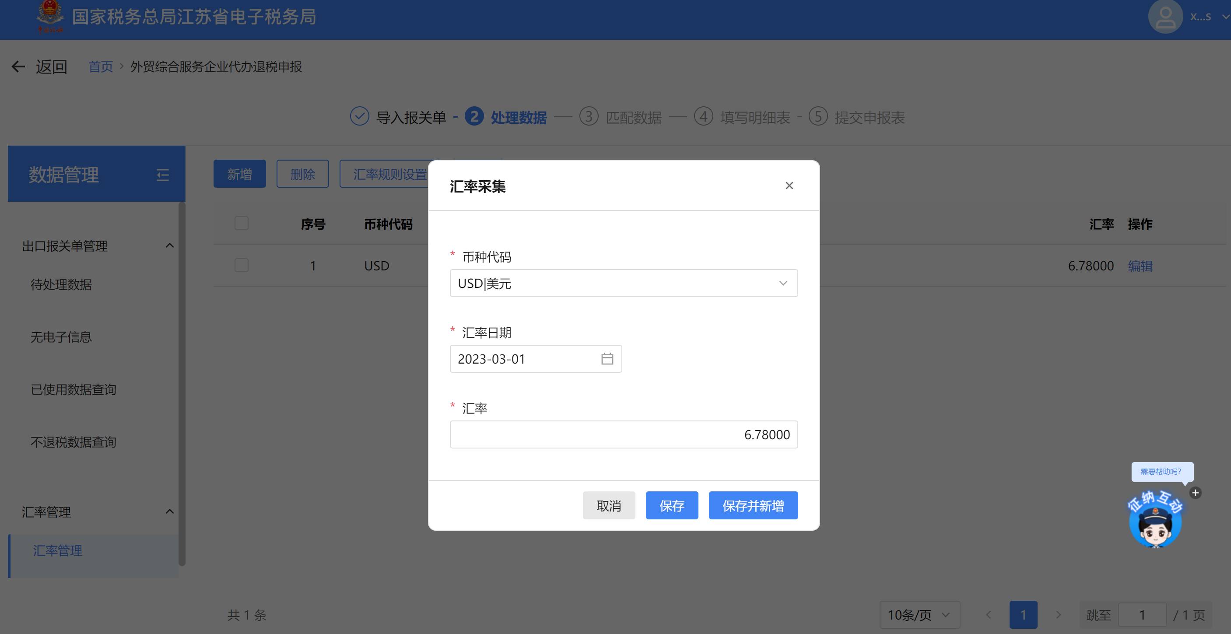The height and width of the screenshot is (634, 1231).
Task: Check the USD row checkbox
Action: pos(241,266)
